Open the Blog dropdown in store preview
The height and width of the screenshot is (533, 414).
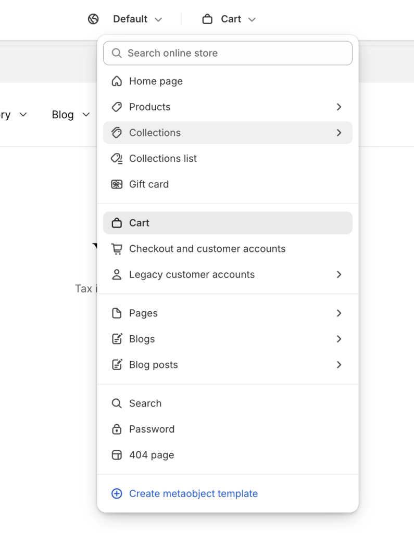71,115
